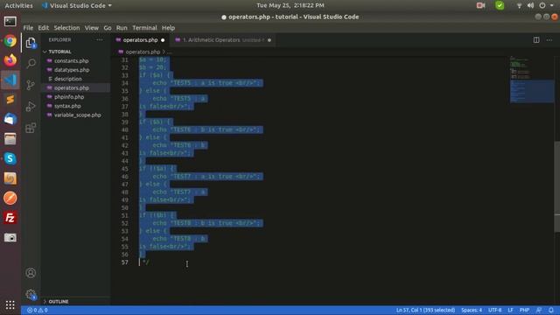This screenshot has width=560, height=315.
Task: Click the minimap code overview
Action: point(531,80)
